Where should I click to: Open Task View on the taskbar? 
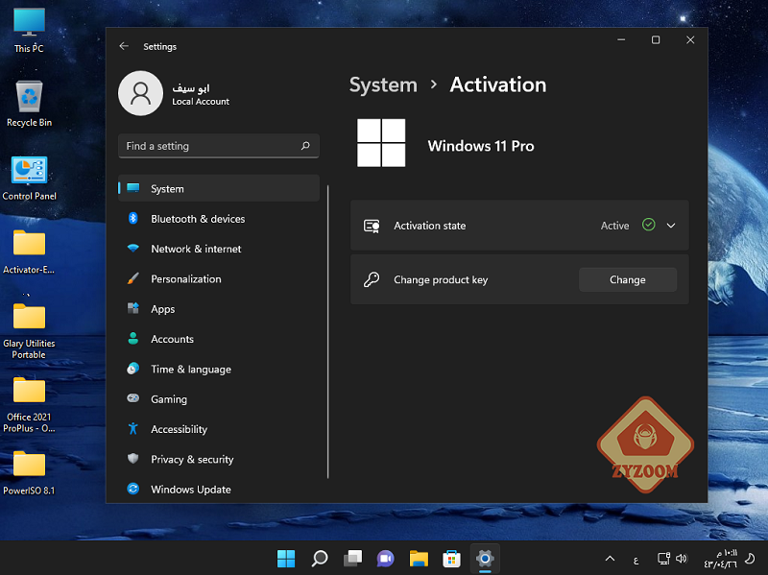(352, 558)
